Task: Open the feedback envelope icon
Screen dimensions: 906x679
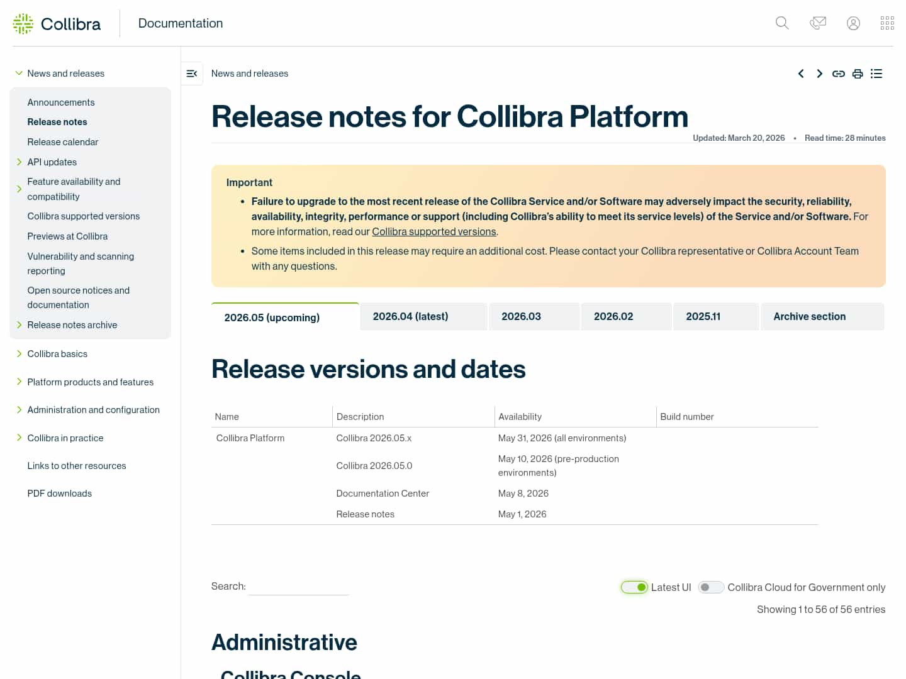Action: coord(818,23)
